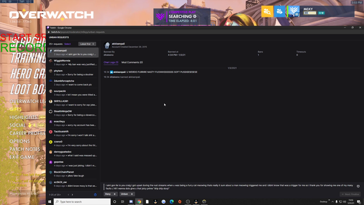Open Task View on taskbar
This screenshot has height=205, width=364.
coord(123,202)
